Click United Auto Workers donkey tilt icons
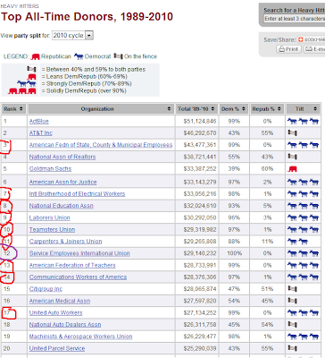Viewport: 325px width, 358px height. click(303, 312)
